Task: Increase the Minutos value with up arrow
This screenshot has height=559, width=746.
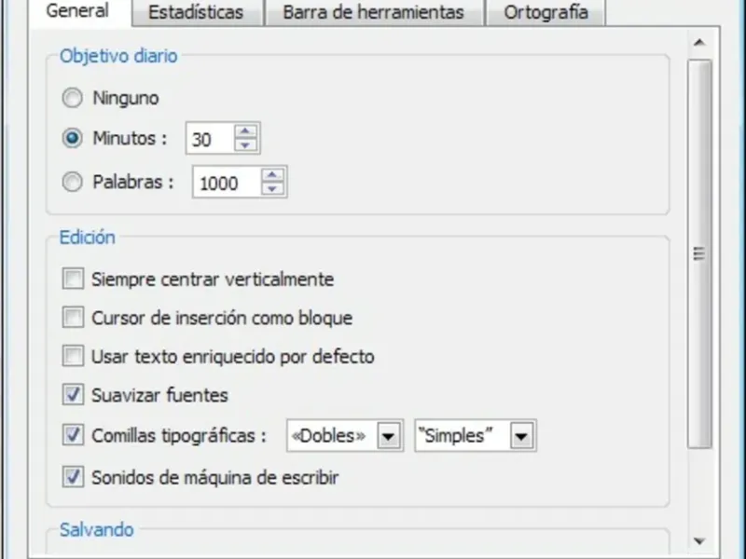Action: pos(245,131)
